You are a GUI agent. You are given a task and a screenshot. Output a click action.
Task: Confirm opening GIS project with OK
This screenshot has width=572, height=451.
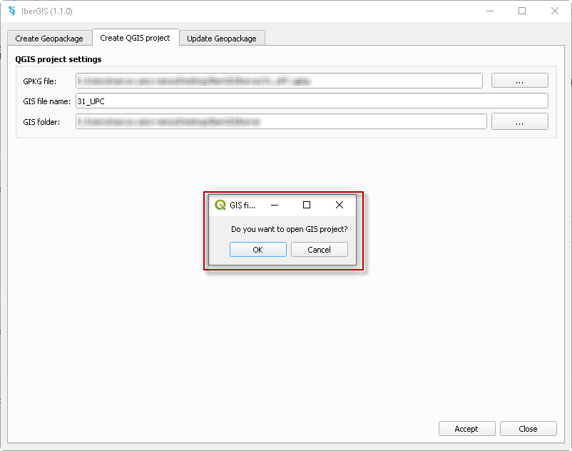pyautogui.click(x=257, y=250)
